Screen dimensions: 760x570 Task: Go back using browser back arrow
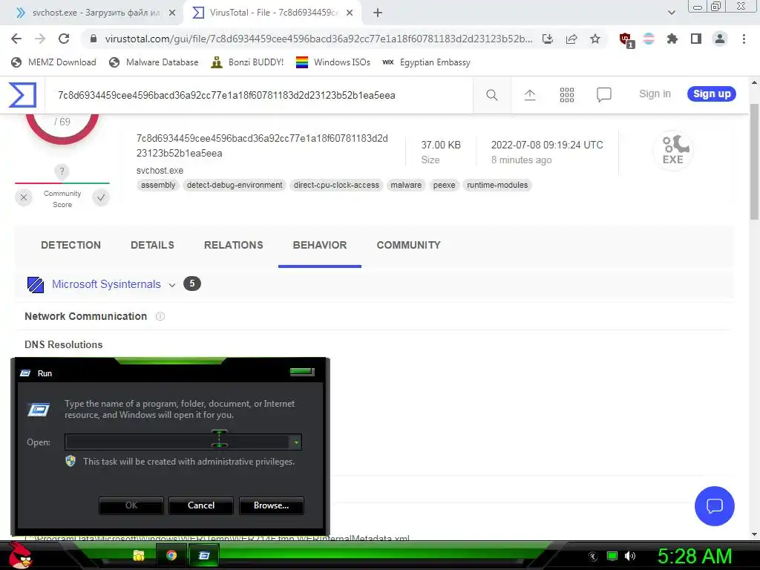tap(16, 39)
